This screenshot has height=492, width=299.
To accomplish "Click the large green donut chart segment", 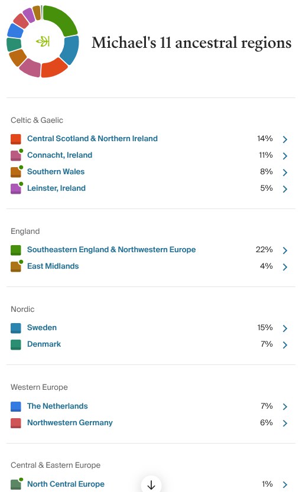I will 62,18.
